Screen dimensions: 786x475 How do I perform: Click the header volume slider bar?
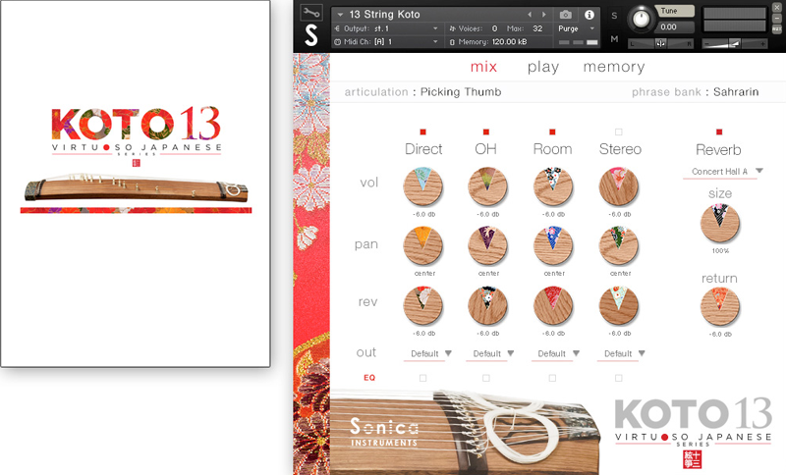[x=734, y=44]
